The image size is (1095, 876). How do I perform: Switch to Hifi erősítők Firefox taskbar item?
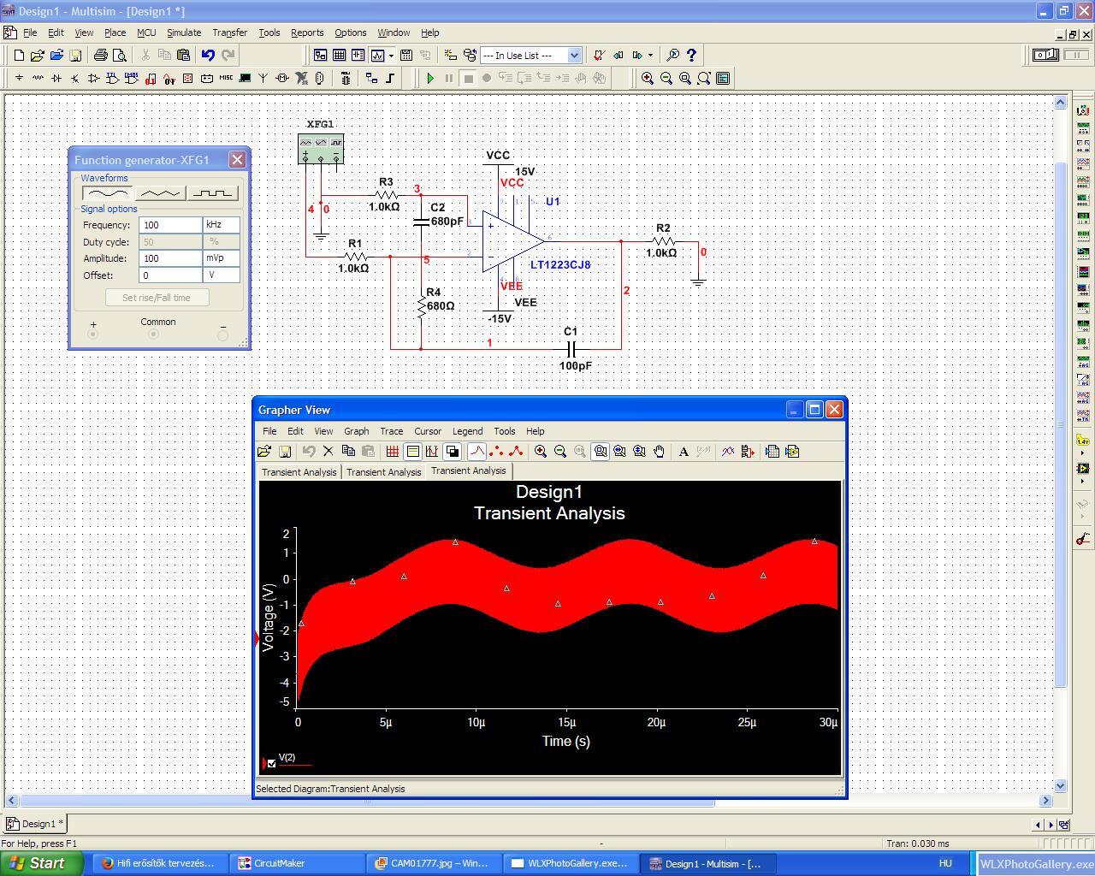click(x=158, y=863)
